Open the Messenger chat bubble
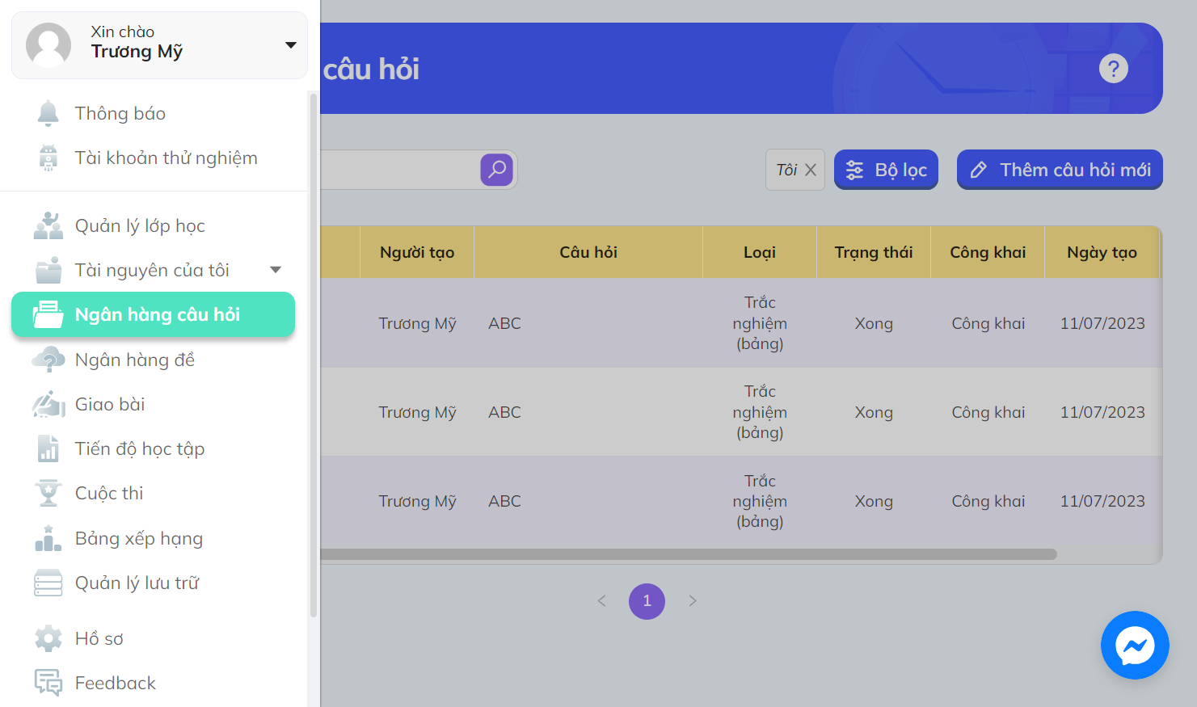Image resolution: width=1197 pixels, height=707 pixels. click(1135, 646)
